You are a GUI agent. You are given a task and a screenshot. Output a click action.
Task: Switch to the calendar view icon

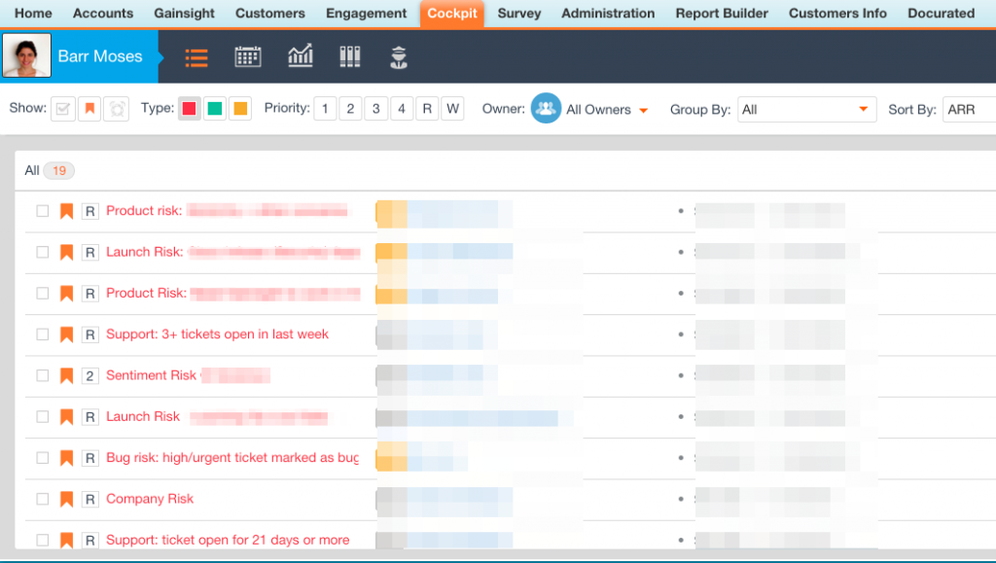248,57
